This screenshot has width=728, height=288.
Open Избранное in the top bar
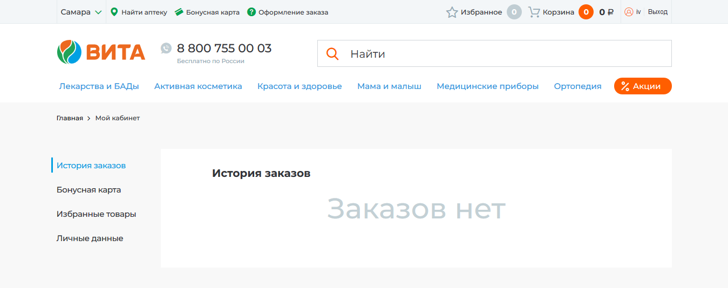[481, 12]
